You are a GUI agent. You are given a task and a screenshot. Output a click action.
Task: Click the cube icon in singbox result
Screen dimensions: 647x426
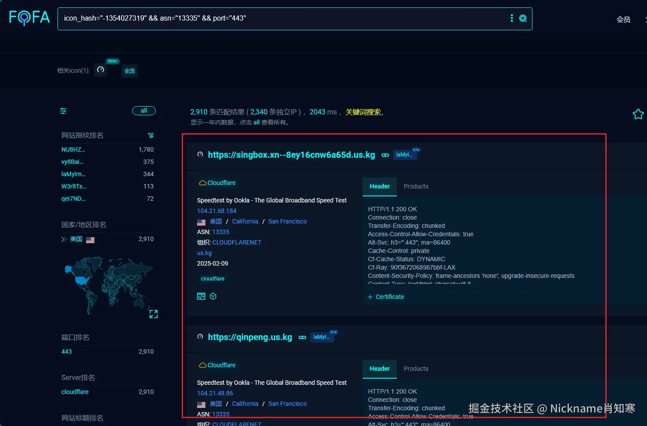click(x=213, y=296)
